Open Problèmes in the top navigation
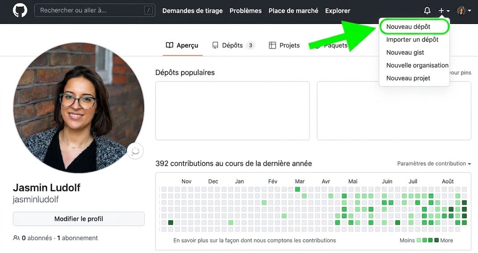Viewport: 478px width, 253px height. 245,11
